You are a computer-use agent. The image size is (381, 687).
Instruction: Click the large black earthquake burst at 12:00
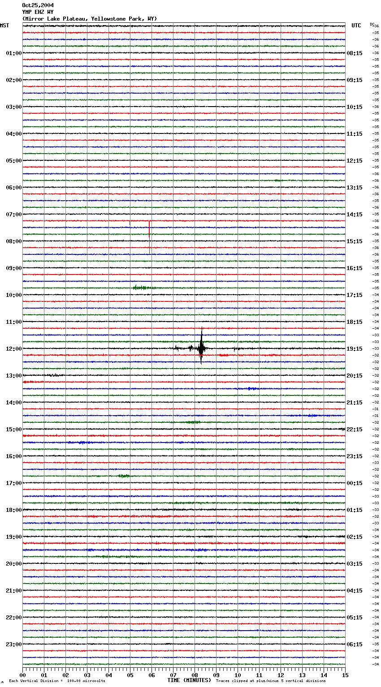[201, 346]
